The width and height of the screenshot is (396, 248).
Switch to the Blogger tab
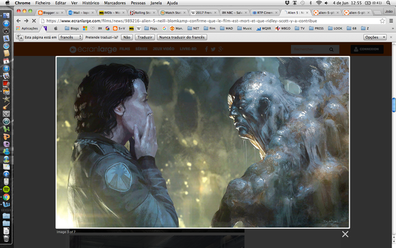pyautogui.click(x=51, y=12)
